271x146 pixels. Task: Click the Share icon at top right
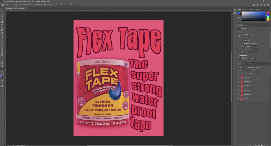(x=254, y=4)
